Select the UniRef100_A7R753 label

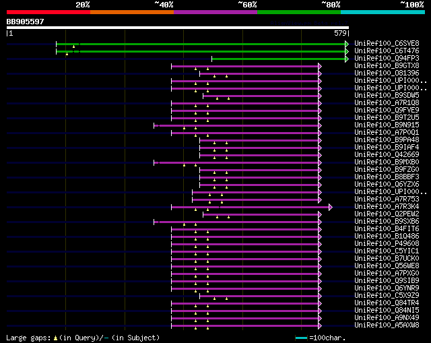(x=387, y=199)
